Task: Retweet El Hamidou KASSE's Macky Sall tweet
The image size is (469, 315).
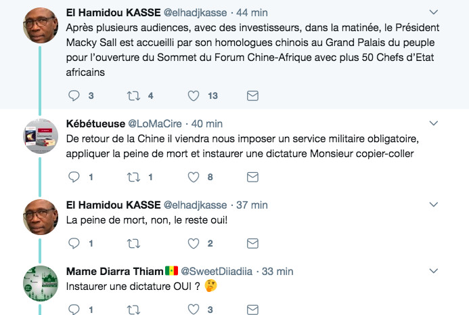Action: point(135,96)
